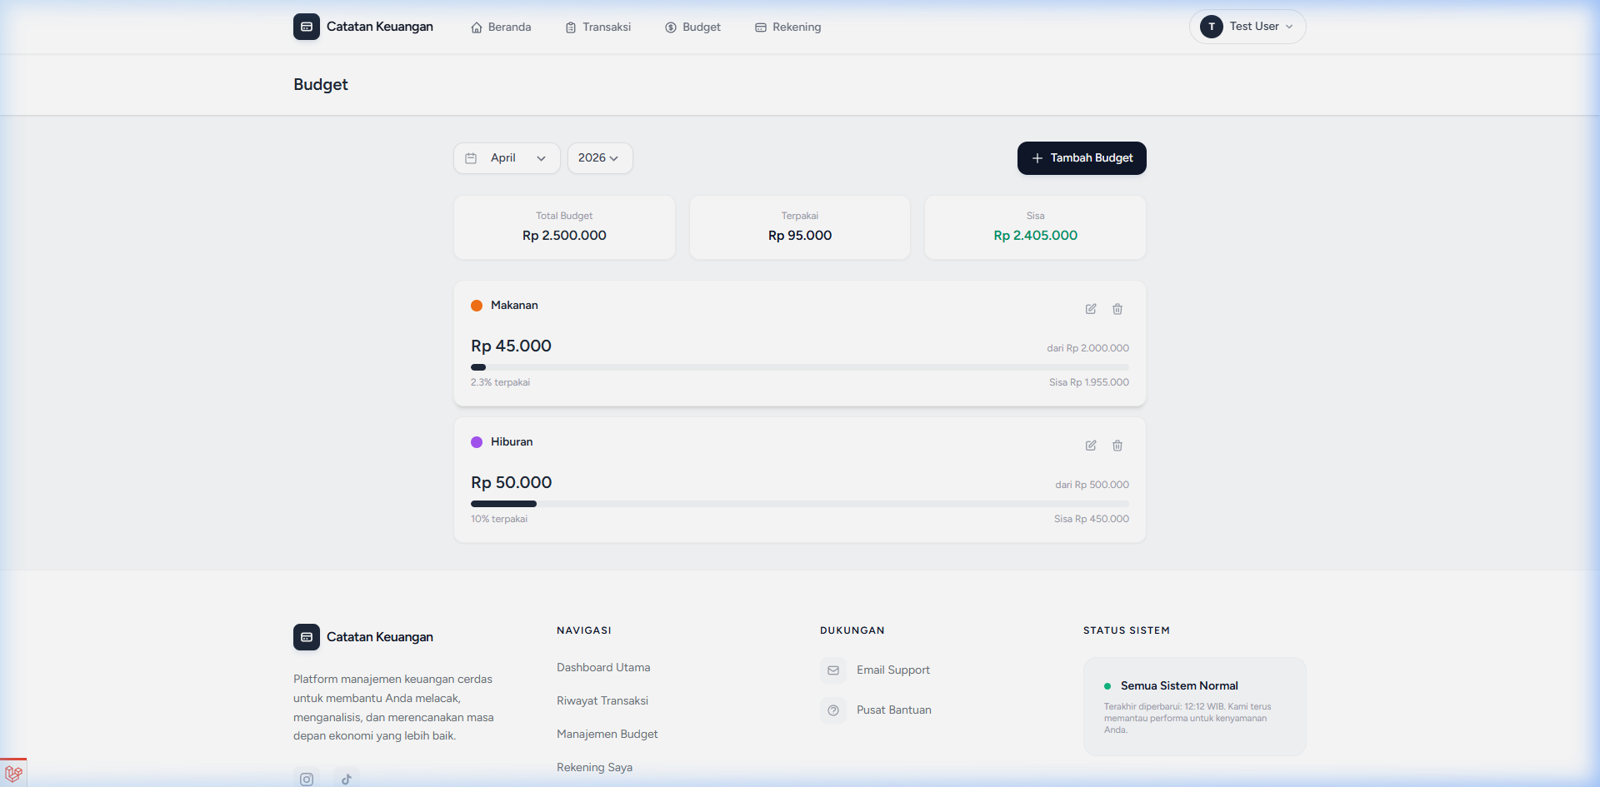1600x787 pixels.
Task: Go to Beranda in the navbar
Action: coord(501,27)
